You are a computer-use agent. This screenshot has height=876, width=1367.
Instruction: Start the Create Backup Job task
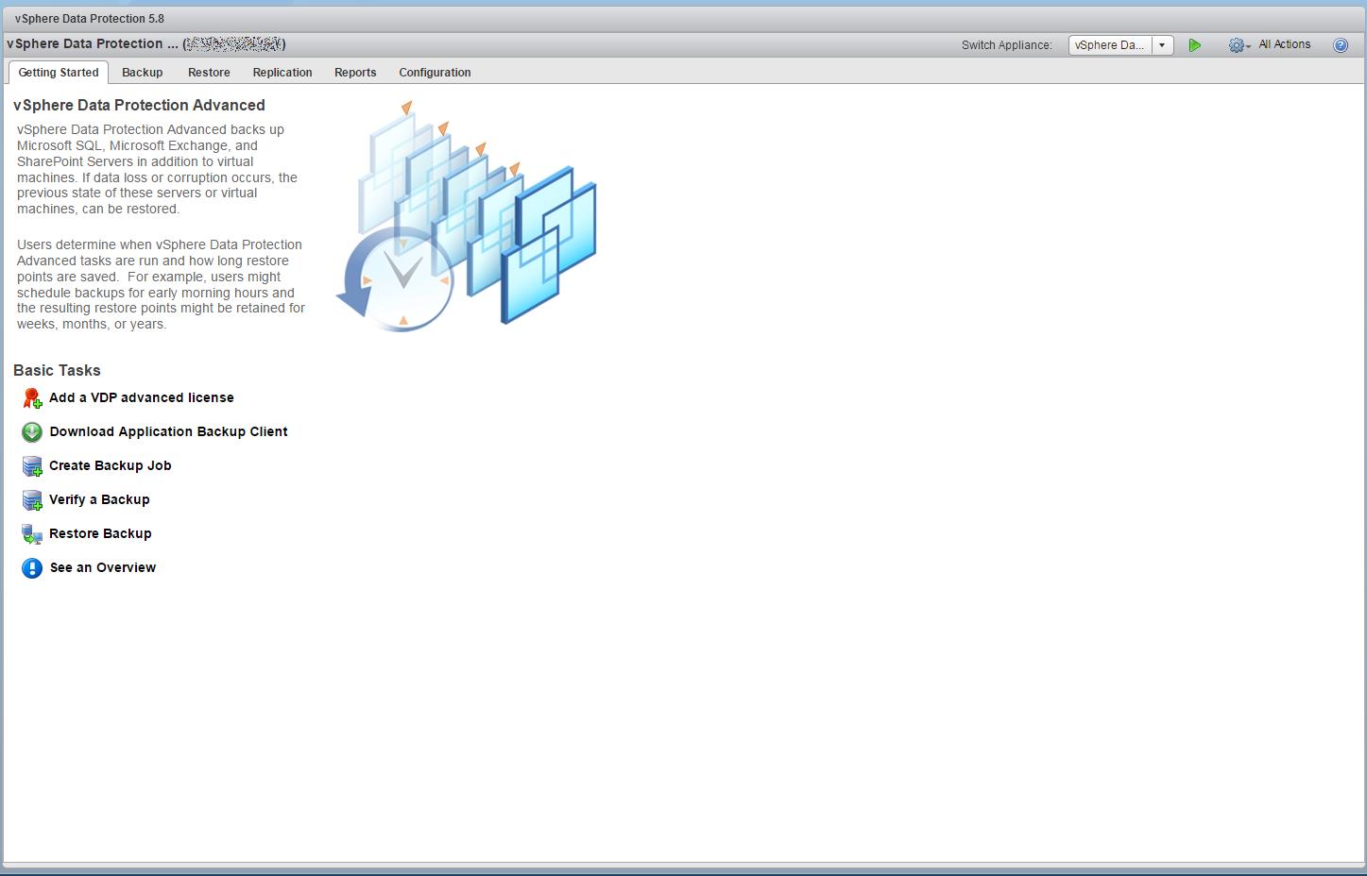coord(111,466)
